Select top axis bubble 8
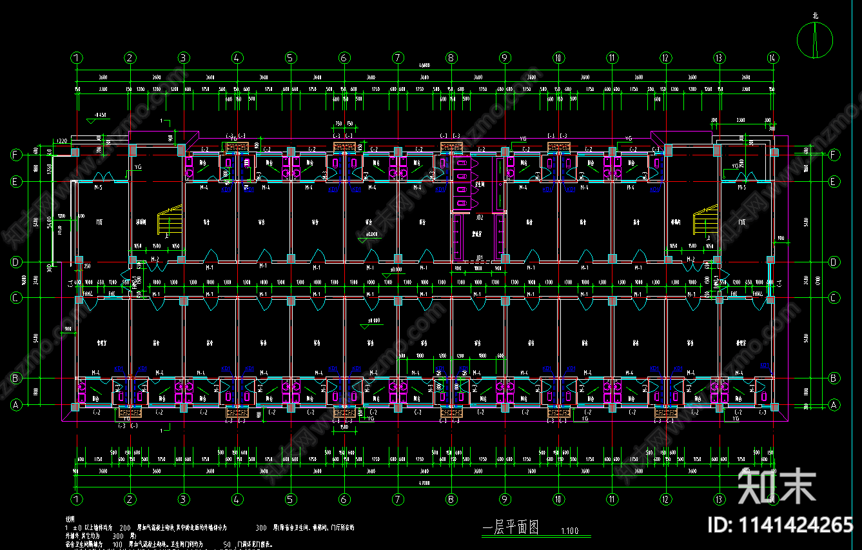Screen dimensions: 862x550 (x=451, y=57)
